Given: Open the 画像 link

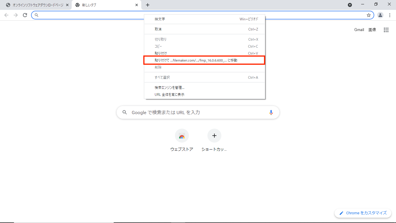Looking at the screenshot, I should pyautogui.click(x=372, y=30).
